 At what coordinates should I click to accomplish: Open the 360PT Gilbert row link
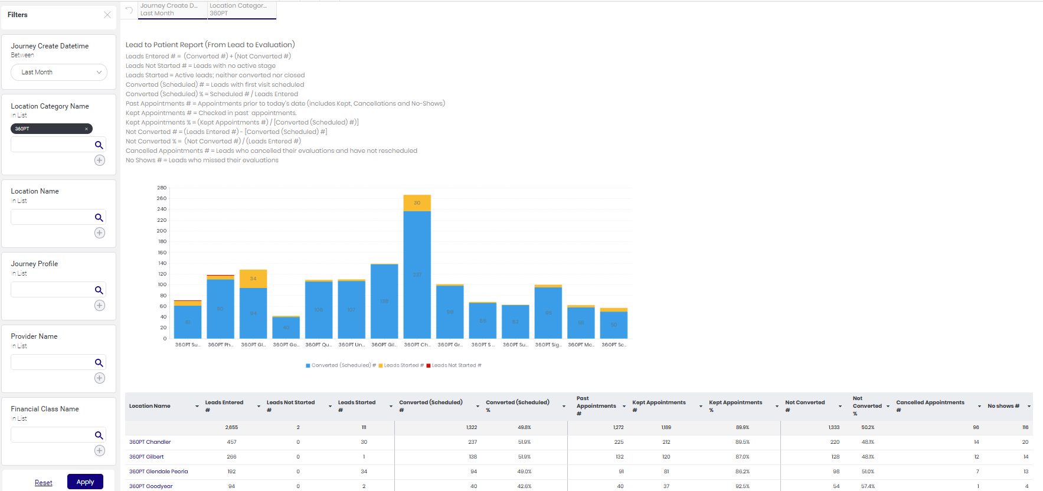[146, 457]
